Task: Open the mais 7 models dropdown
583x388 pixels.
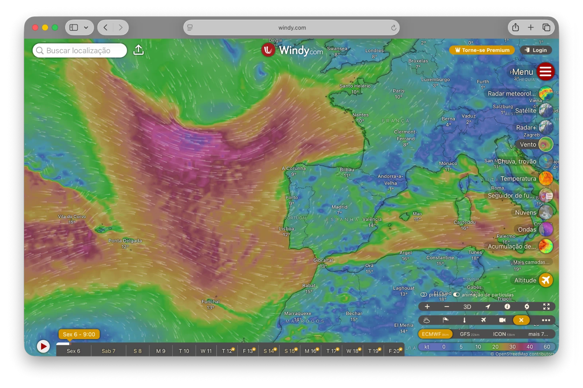Action: (x=538, y=334)
